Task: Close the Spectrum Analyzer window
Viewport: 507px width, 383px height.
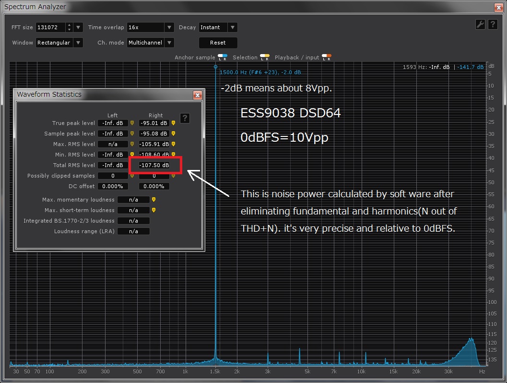Action: pyautogui.click(x=498, y=8)
